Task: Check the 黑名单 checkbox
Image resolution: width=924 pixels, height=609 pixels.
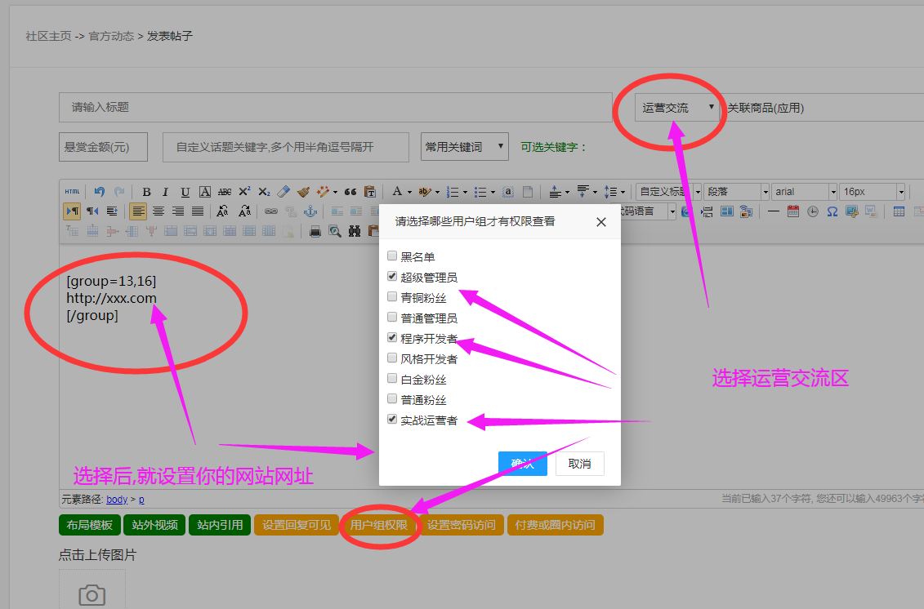Action: coord(393,256)
